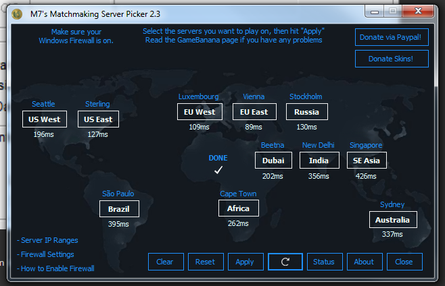Open Donate via Paypal link
This screenshot has width=445, height=286.
(392, 37)
